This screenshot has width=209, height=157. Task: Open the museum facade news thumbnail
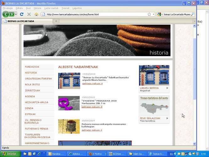click(69, 81)
